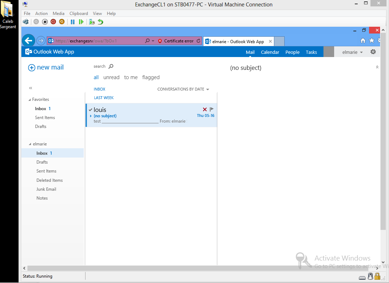
Task: Open the Caleb Sargeant desktop folder
Action: [x=8, y=15]
